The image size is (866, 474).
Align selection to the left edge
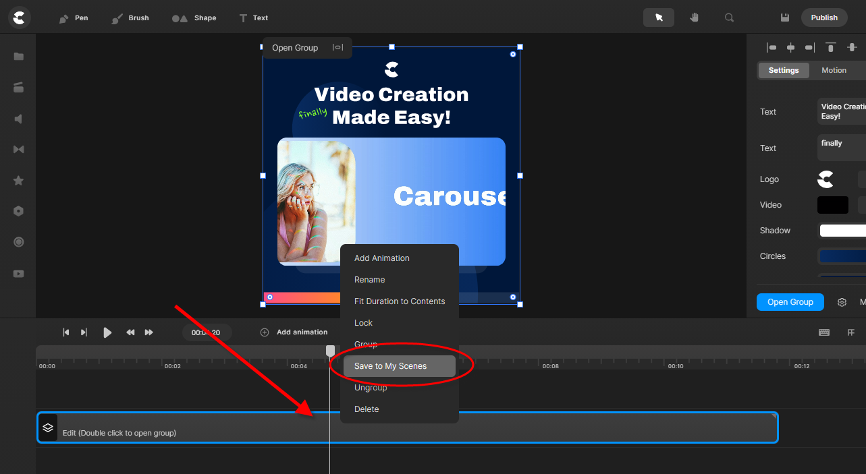(x=772, y=47)
